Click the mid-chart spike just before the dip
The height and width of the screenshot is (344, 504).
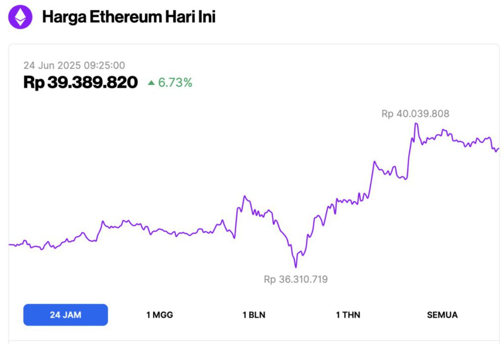coord(245,197)
